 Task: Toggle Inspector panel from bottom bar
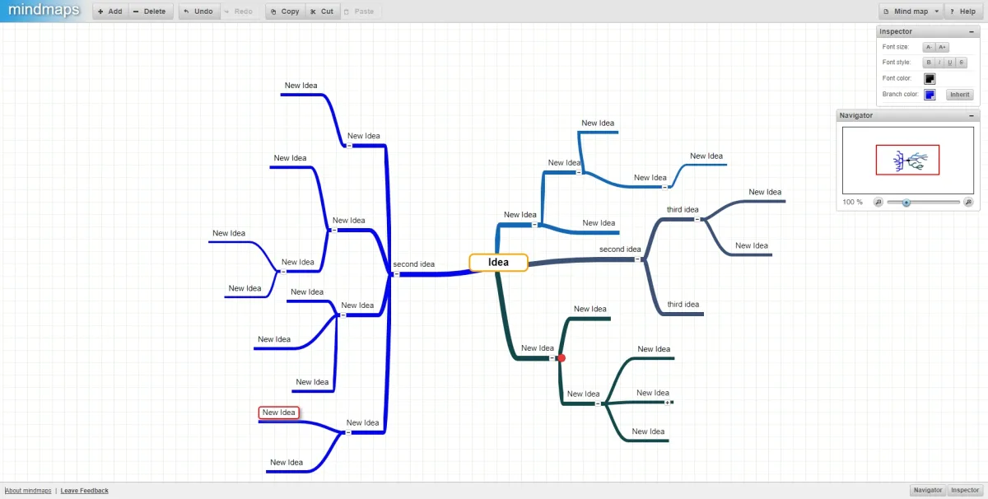(965, 490)
